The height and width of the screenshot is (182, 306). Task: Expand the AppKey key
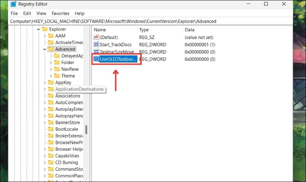click(45, 83)
